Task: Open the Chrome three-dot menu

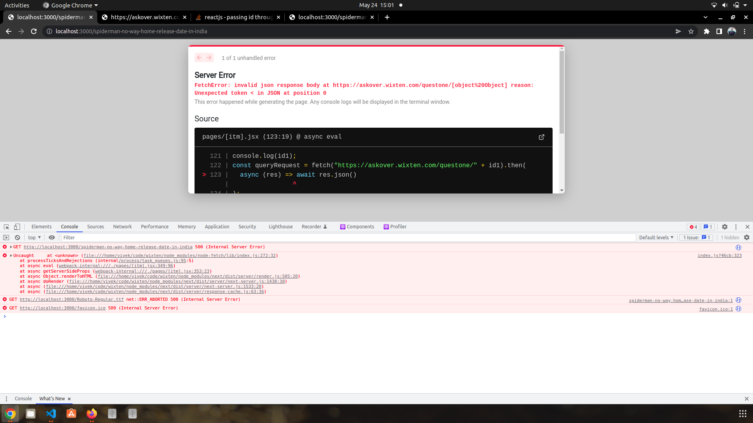Action: point(744,31)
